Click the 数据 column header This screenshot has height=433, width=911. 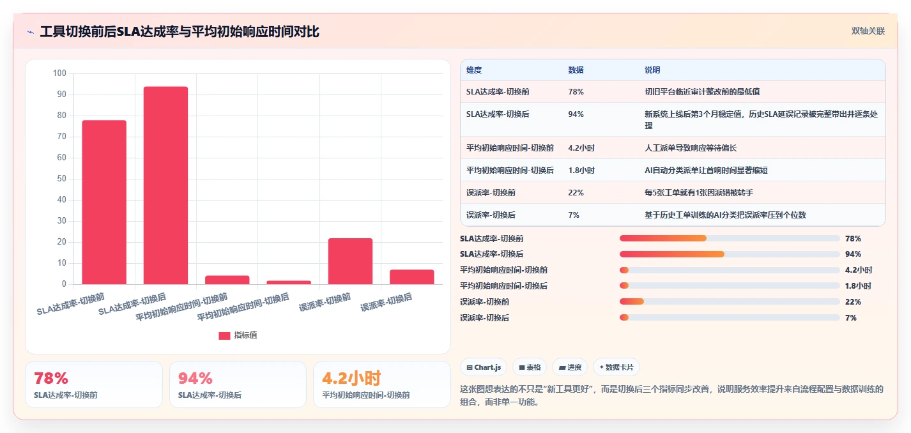click(x=576, y=70)
